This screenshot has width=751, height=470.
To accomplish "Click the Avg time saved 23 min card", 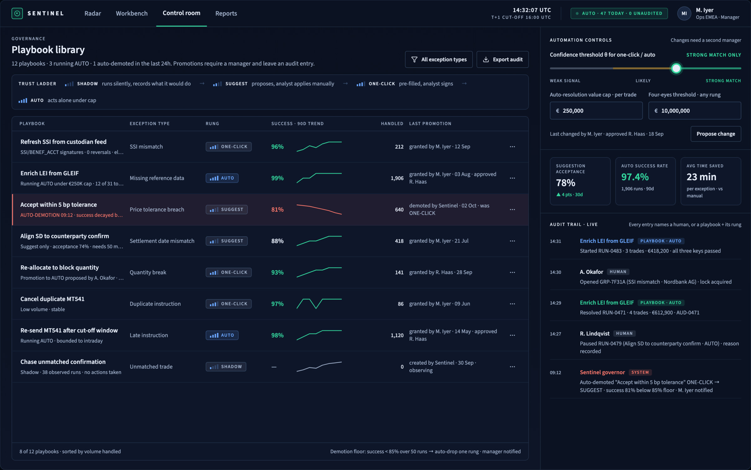I will point(711,181).
